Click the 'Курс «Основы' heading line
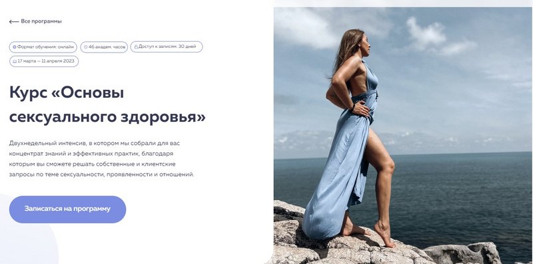The image size is (533, 264). click(67, 92)
